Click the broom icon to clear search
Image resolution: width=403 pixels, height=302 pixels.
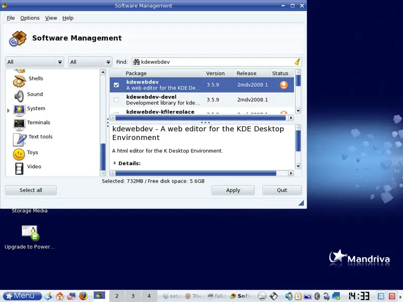[297, 62]
